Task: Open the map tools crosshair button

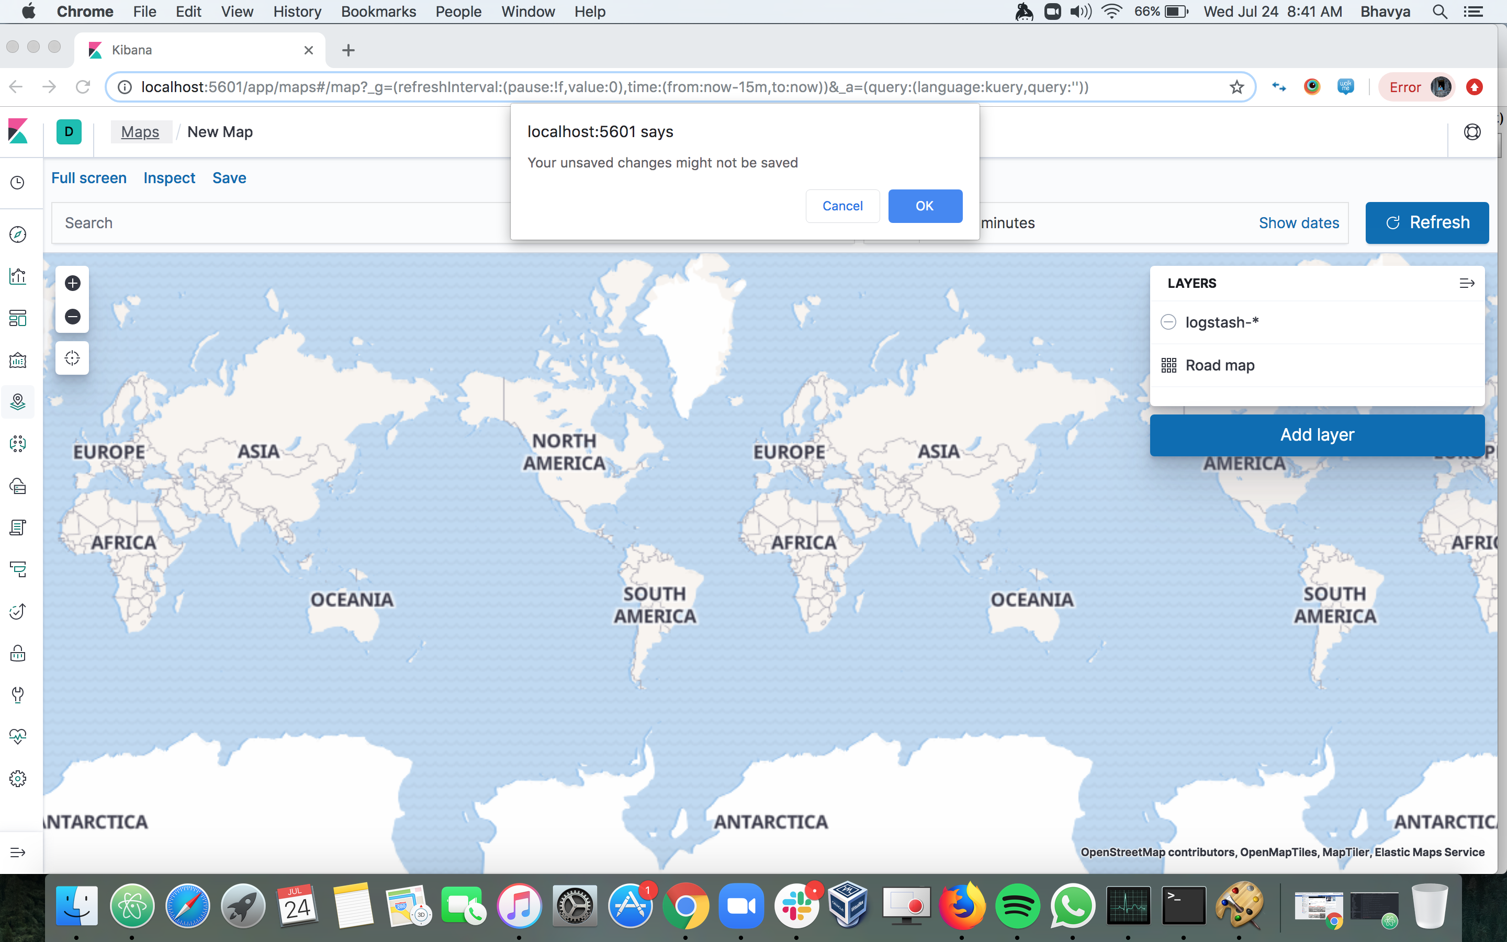Action: [x=72, y=357]
